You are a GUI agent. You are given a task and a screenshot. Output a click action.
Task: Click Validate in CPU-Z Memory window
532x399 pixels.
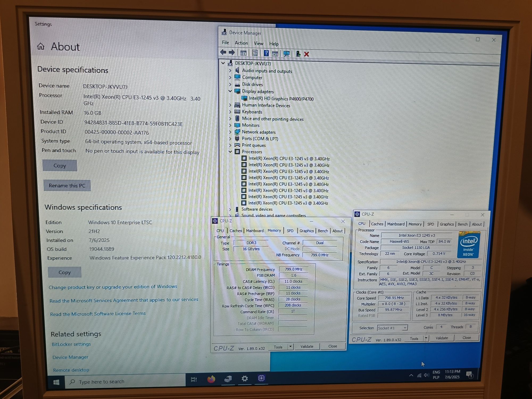click(x=307, y=346)
